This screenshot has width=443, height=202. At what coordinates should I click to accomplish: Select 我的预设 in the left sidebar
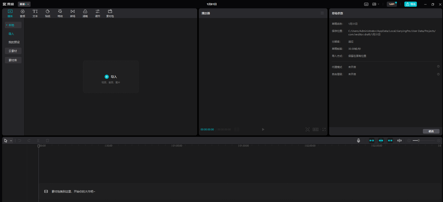(14, 42)
